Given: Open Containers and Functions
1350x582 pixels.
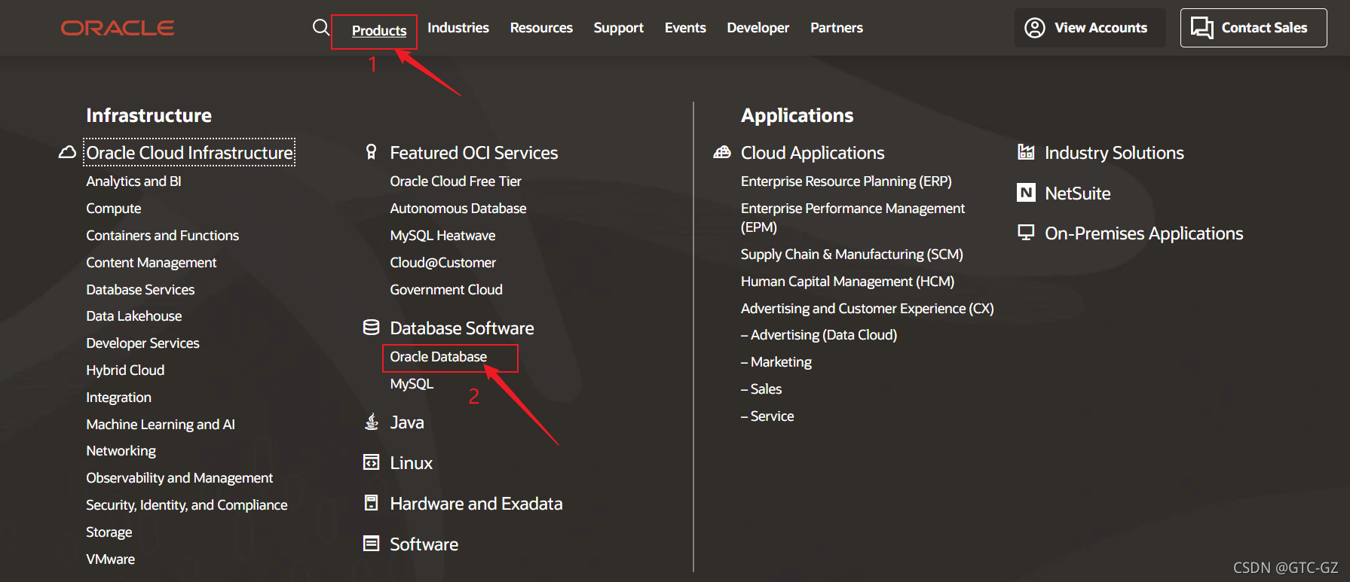Looking at the screenshot, I should point(163,236).
